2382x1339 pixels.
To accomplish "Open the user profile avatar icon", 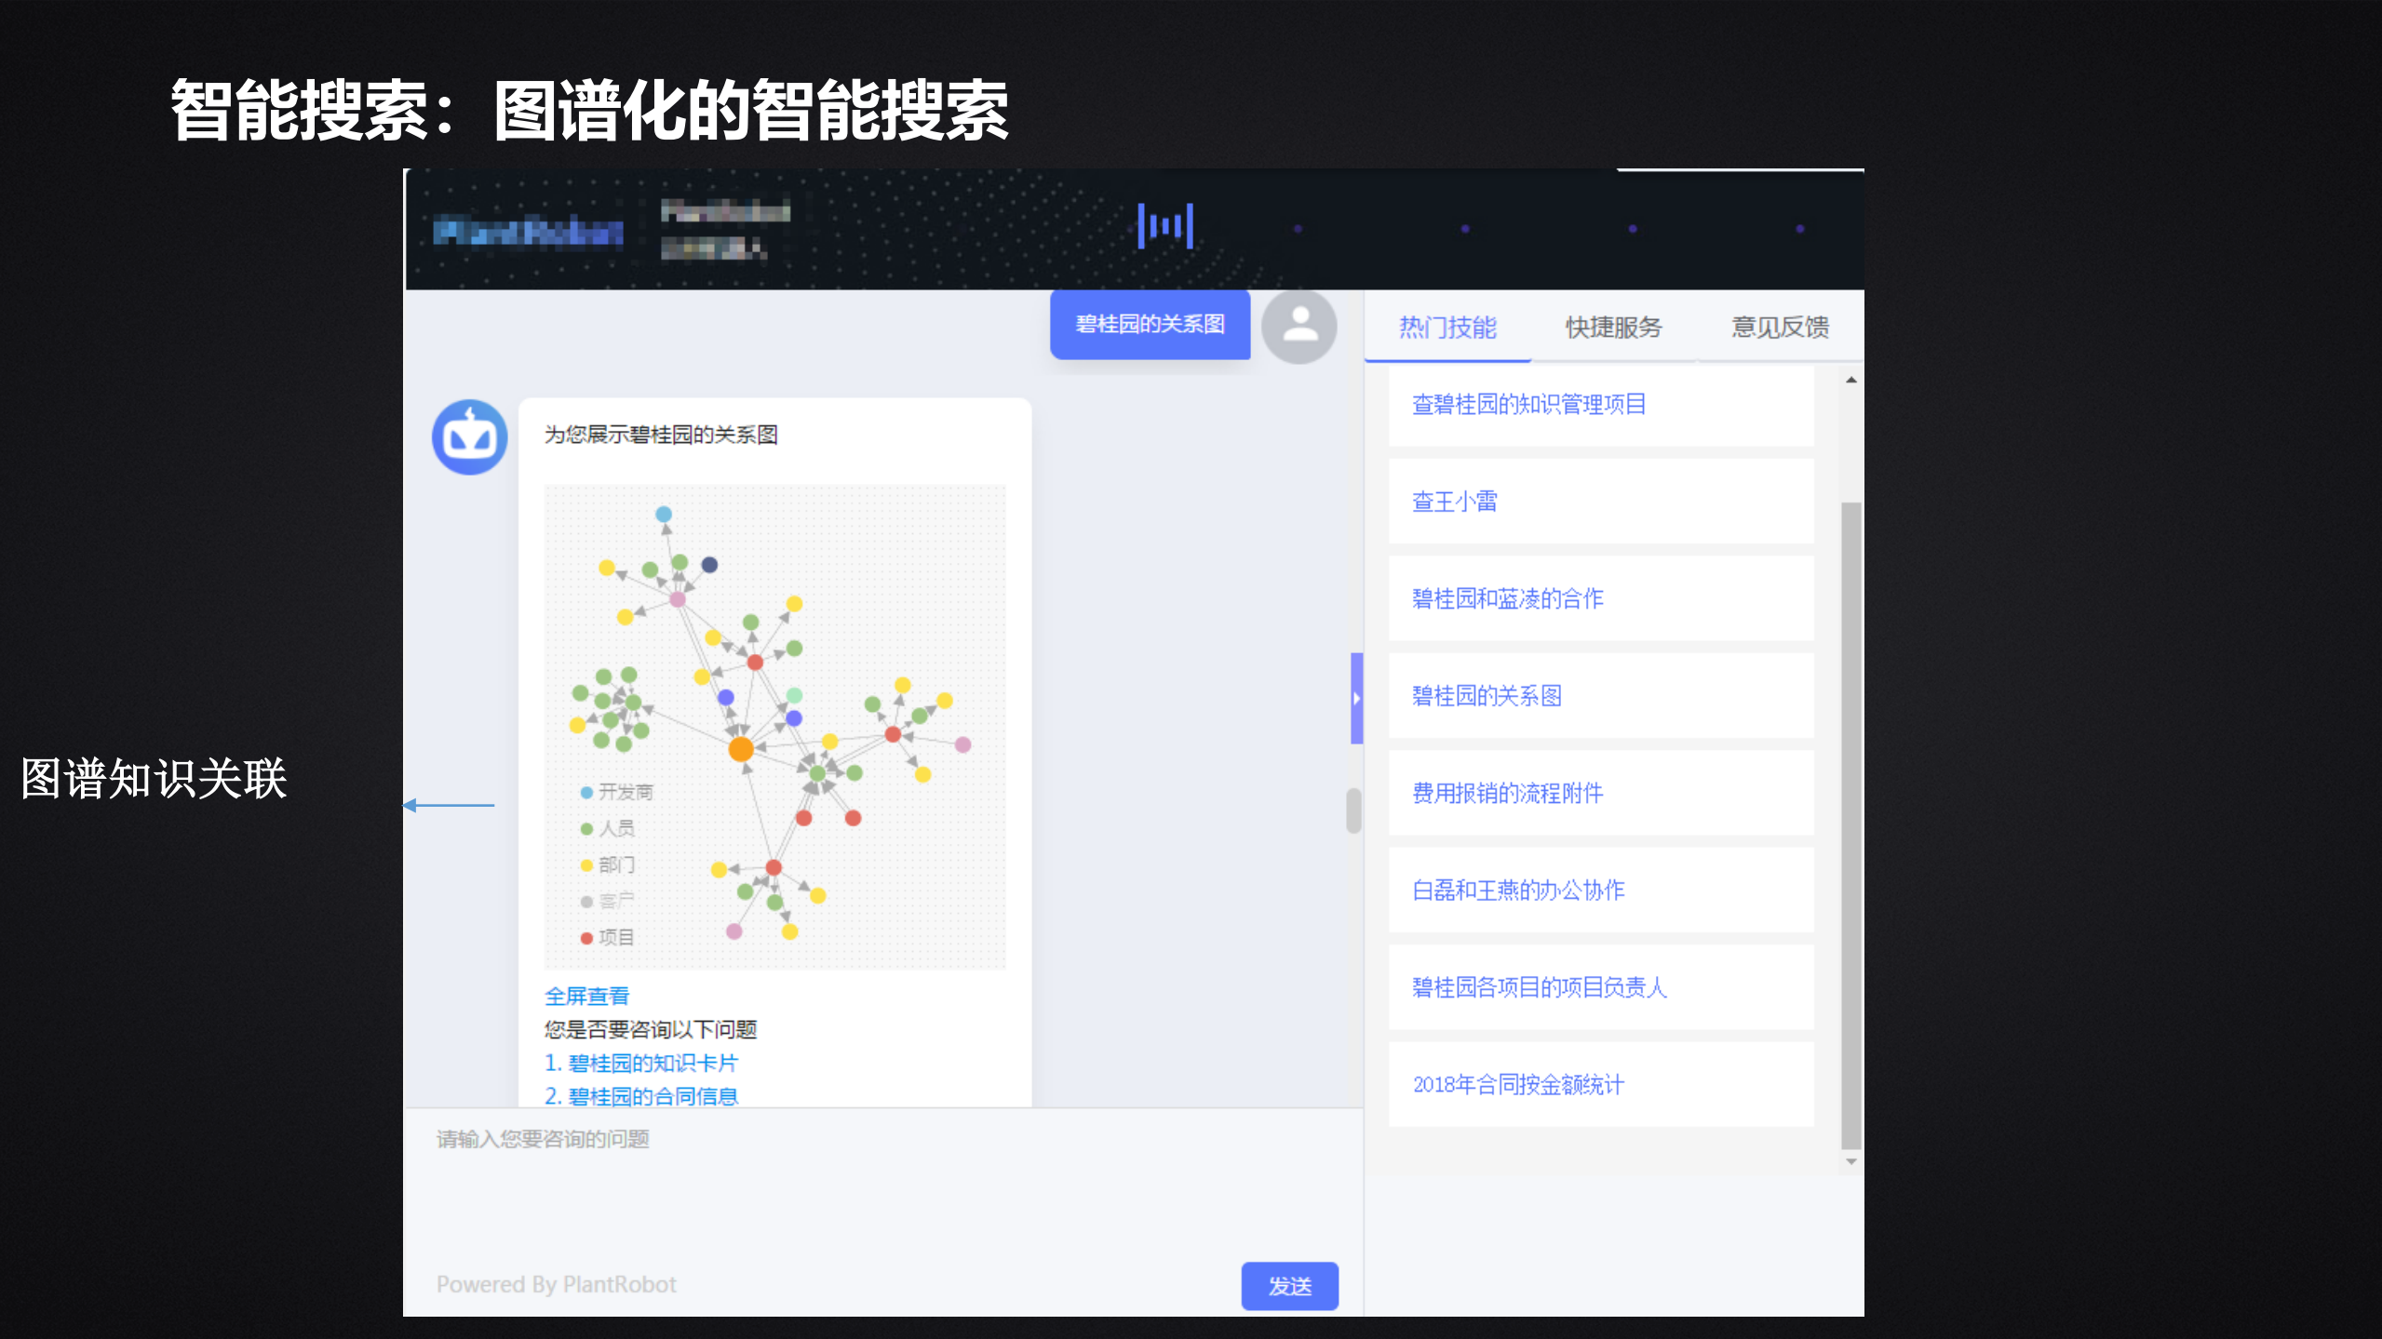I will tap(1300, 326).
